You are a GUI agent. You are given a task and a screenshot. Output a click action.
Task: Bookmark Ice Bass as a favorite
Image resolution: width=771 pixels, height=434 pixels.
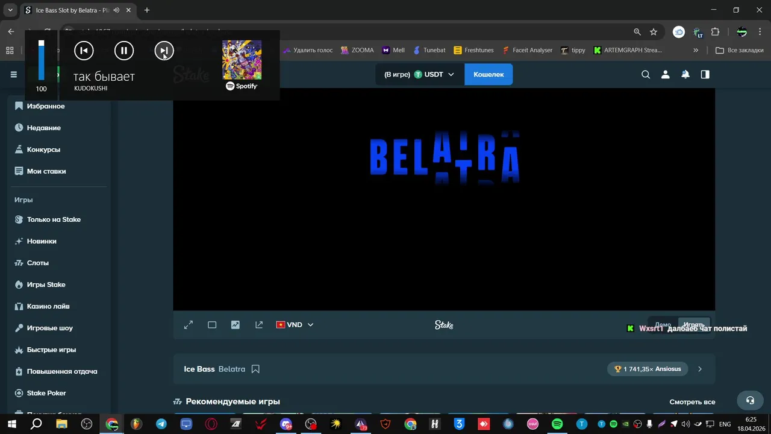click(255, 369)
